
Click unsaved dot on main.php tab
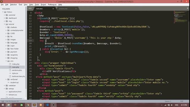(x=53, y=9)
